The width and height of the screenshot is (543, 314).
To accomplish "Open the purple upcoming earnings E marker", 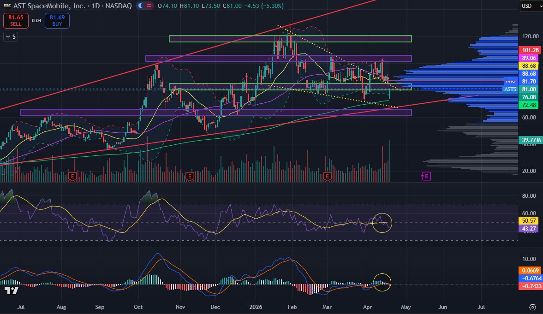I will 426,176.
